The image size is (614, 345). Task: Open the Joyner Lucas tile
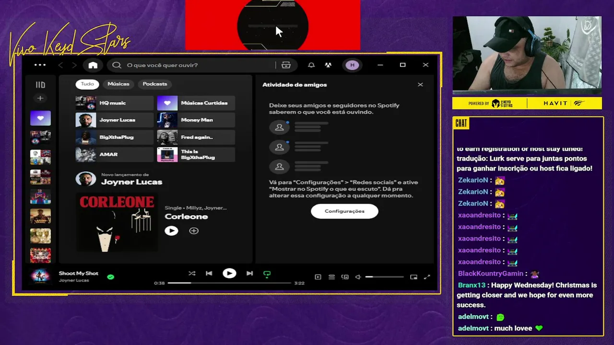[114, 120]
